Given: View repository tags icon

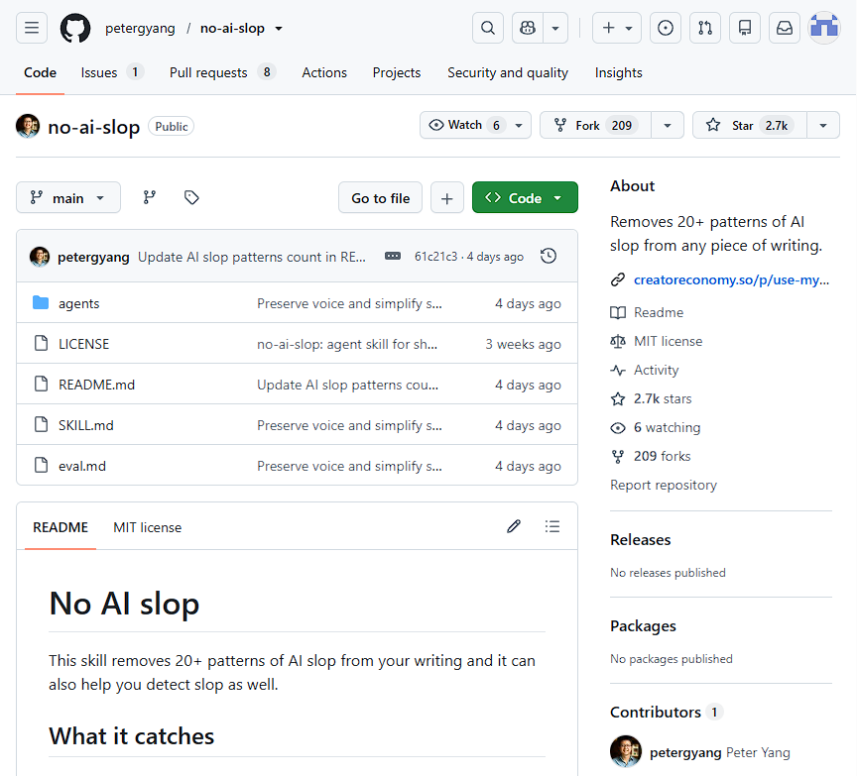Looking at the screenshot, I should [x=191, y=197].
